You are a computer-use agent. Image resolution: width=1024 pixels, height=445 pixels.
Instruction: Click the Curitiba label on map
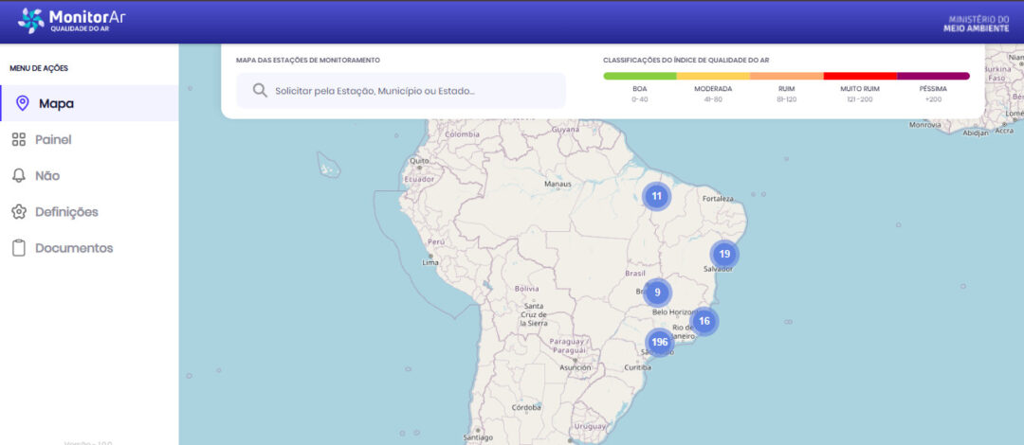click(637, 368)
